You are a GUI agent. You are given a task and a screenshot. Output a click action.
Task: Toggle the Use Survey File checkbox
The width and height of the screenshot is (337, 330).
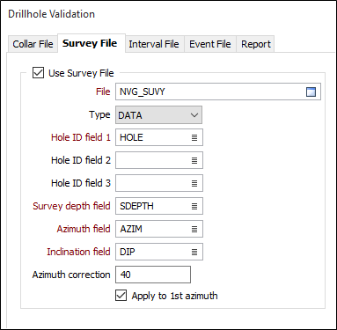click(x=39, y=73)
